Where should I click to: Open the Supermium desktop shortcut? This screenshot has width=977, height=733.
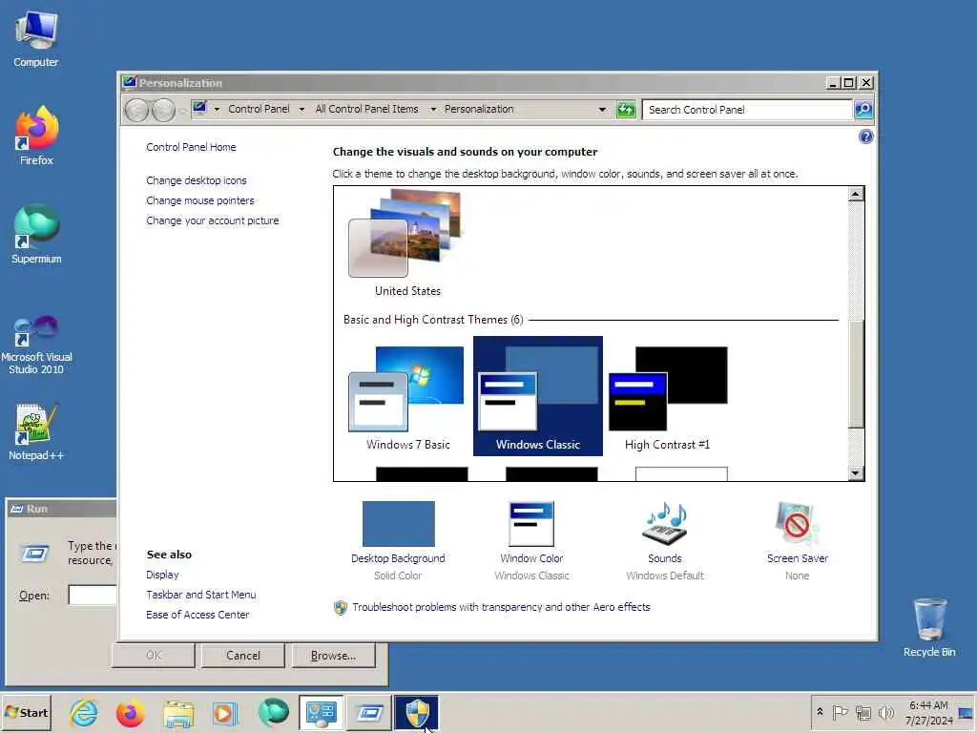[36, 234]
